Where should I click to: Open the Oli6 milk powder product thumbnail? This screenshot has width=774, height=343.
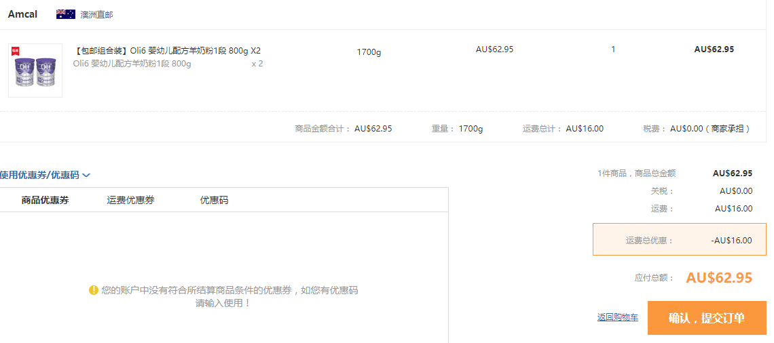coord(35,70)
